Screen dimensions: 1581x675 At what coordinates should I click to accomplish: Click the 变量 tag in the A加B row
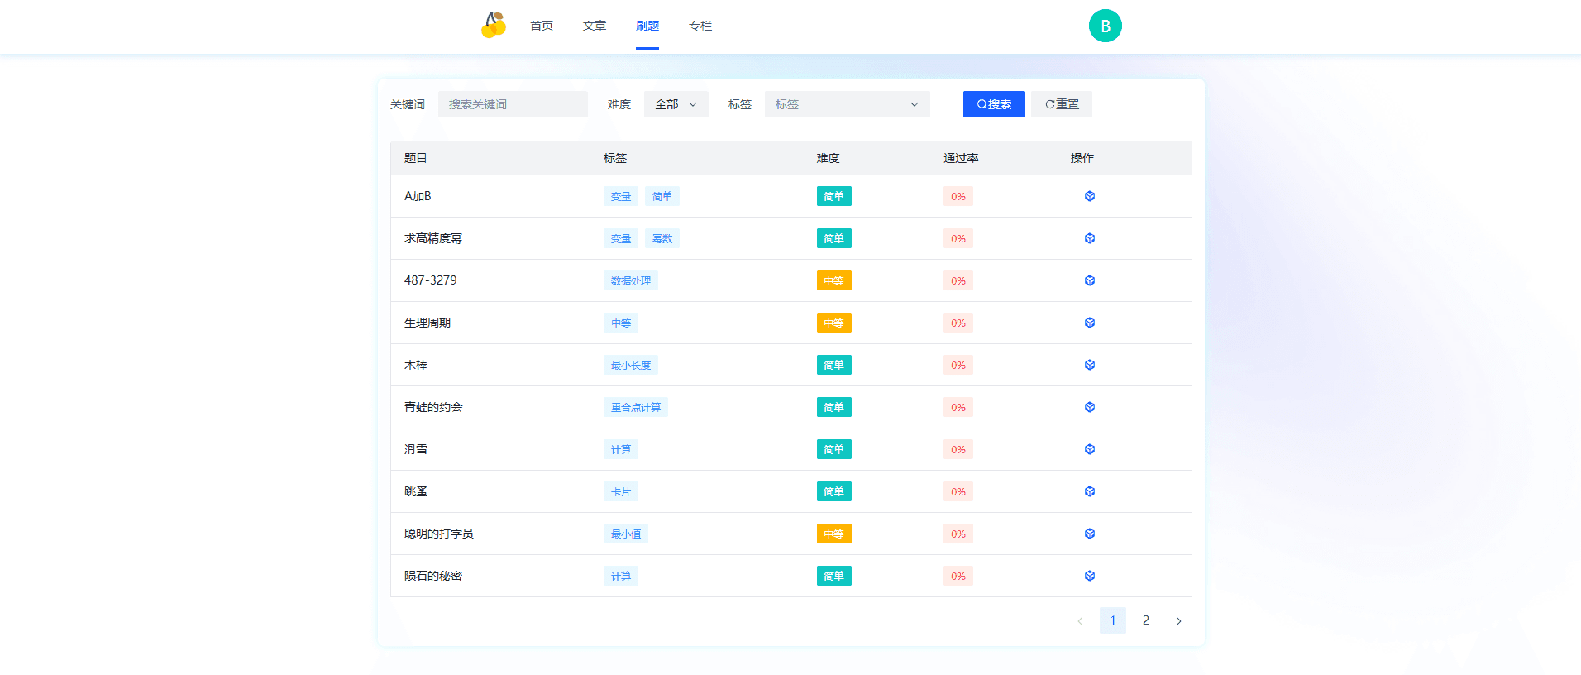point(621,196)
